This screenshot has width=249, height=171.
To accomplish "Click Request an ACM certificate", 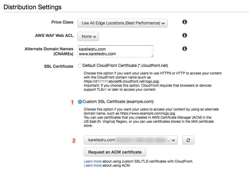I will coord(115,152).
